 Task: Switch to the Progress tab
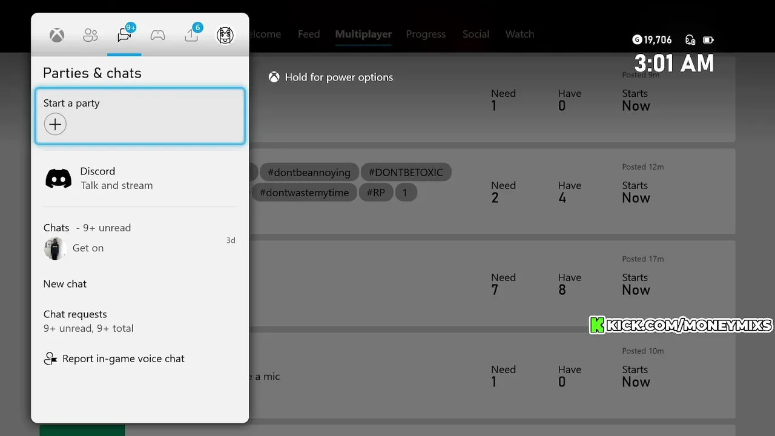(426, 35)
